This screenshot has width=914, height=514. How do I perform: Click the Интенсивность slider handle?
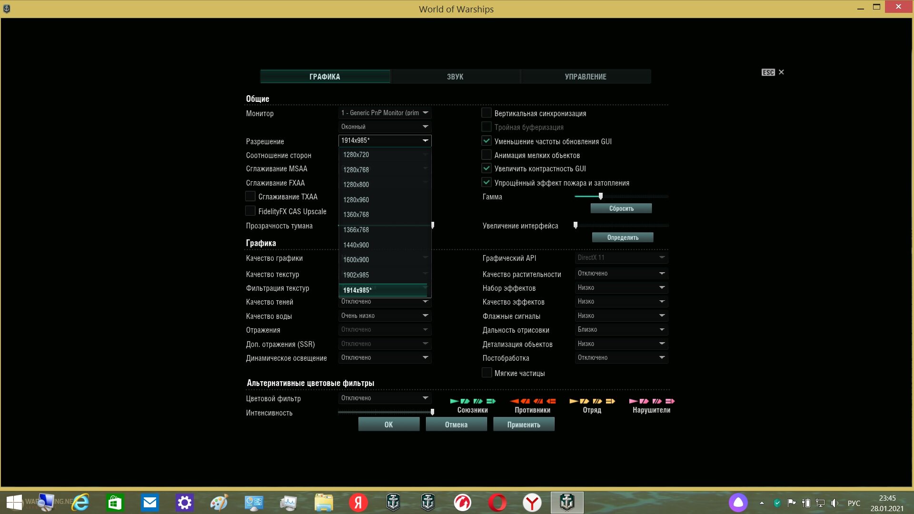tap(432, 412)
